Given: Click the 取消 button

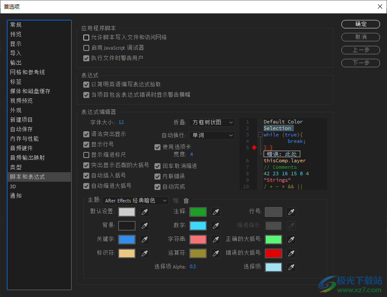Looking at the screenshot, I should tap(361, 37).
